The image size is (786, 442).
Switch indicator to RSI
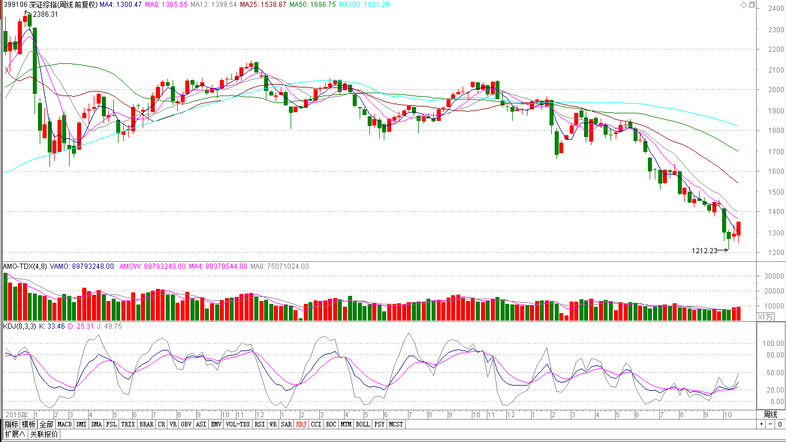pos(260,424)
